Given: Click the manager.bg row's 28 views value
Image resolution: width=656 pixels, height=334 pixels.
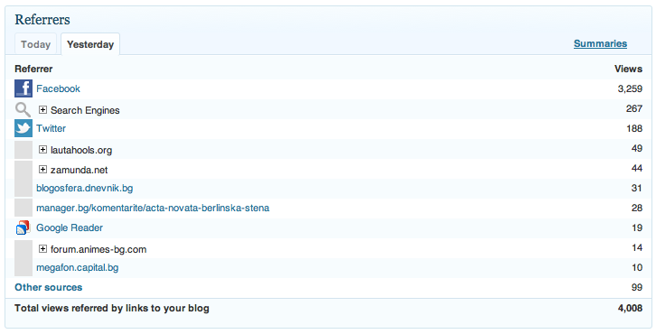Looking at the screenshot, I should pyautogui.click(x=637, y=208).
